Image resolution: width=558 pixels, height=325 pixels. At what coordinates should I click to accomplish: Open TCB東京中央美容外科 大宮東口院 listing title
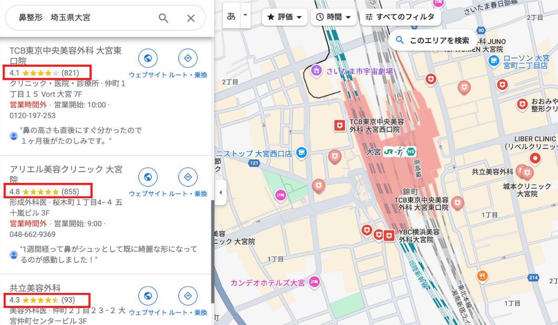click(x=66, y=56)
